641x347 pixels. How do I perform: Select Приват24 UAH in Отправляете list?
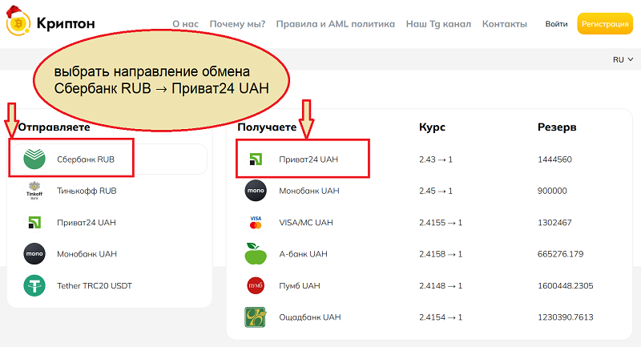[87, 222]
